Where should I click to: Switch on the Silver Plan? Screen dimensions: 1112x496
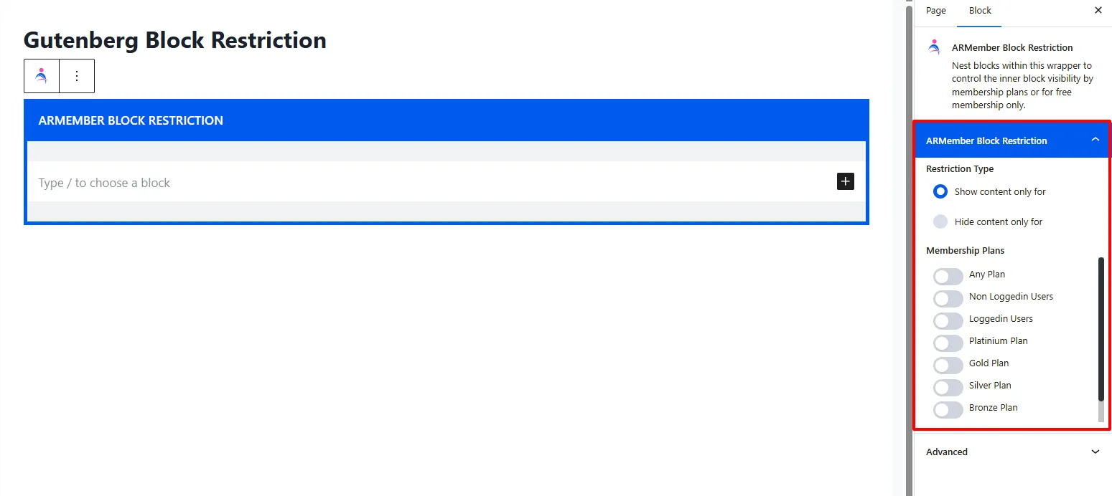pos(948,387)
